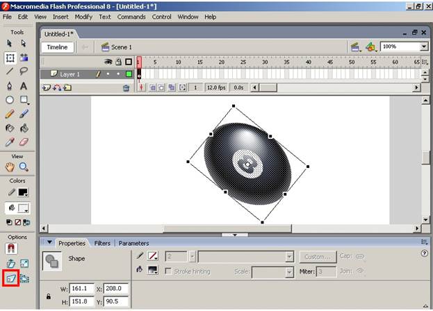Screen dimensions: 433x311
Task: Open Edit Symbols dropdown icon
Action: [x=371, y=47]
